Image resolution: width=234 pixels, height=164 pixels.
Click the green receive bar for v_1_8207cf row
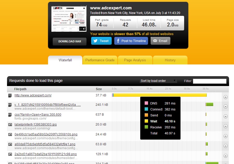(210, 104)
